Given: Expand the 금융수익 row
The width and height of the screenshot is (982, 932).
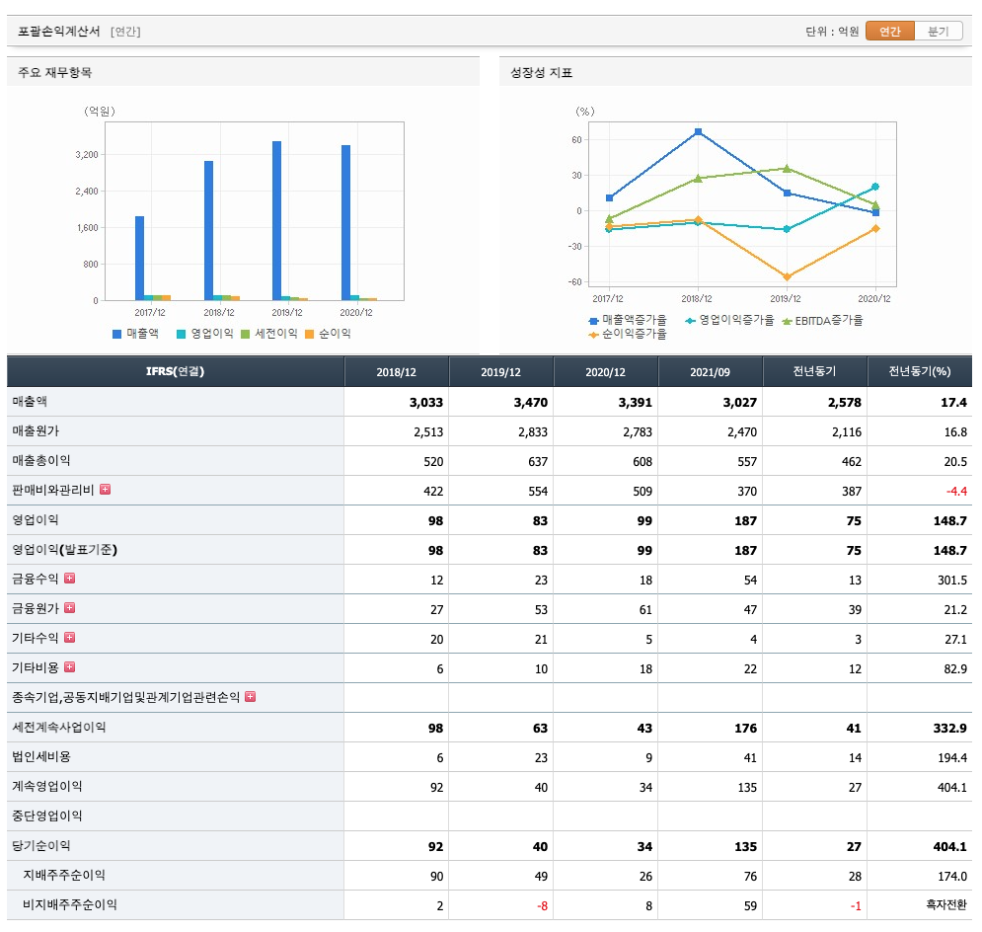Looking at the screenshot, I should pos(69,579).
